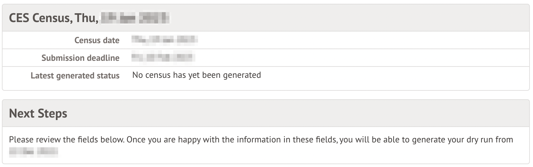The image size is (533, 167).
Task: Select the "Submission deadline" field label
Action: coord(80,58)
